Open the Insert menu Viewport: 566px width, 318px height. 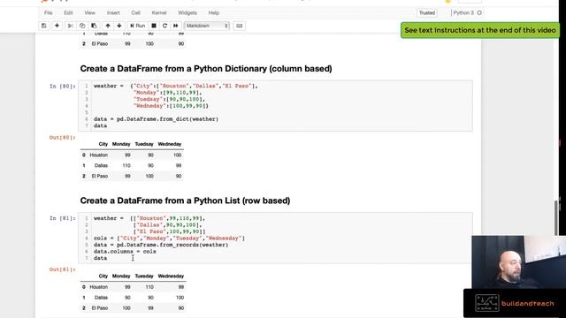(113, 12)
